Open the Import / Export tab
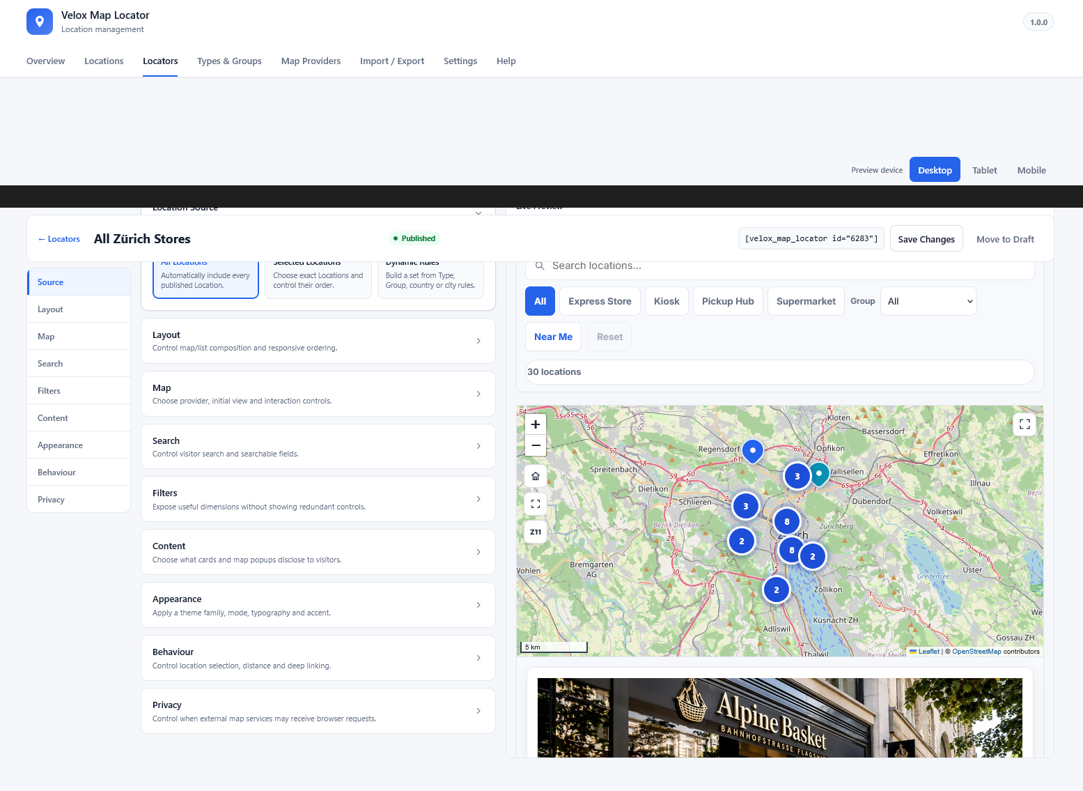The height and width of the screenshot is (791, 1083). [x=392, y=61]
